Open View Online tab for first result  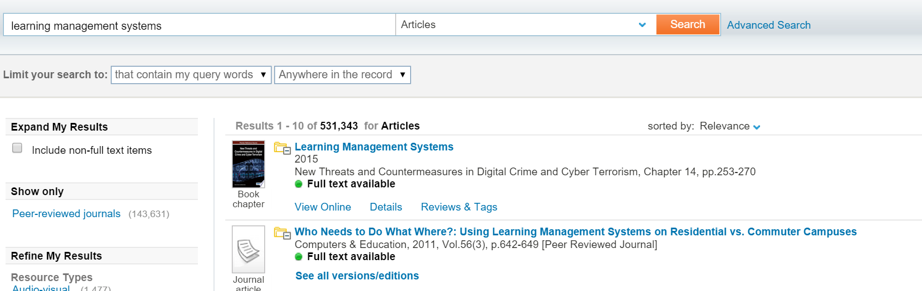pyautogui.click(x=323, y=207)
